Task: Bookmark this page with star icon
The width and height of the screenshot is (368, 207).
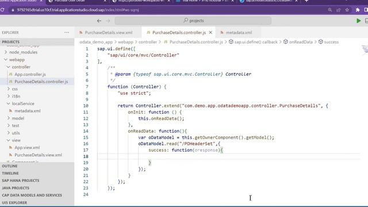Action: click(347, 10)
